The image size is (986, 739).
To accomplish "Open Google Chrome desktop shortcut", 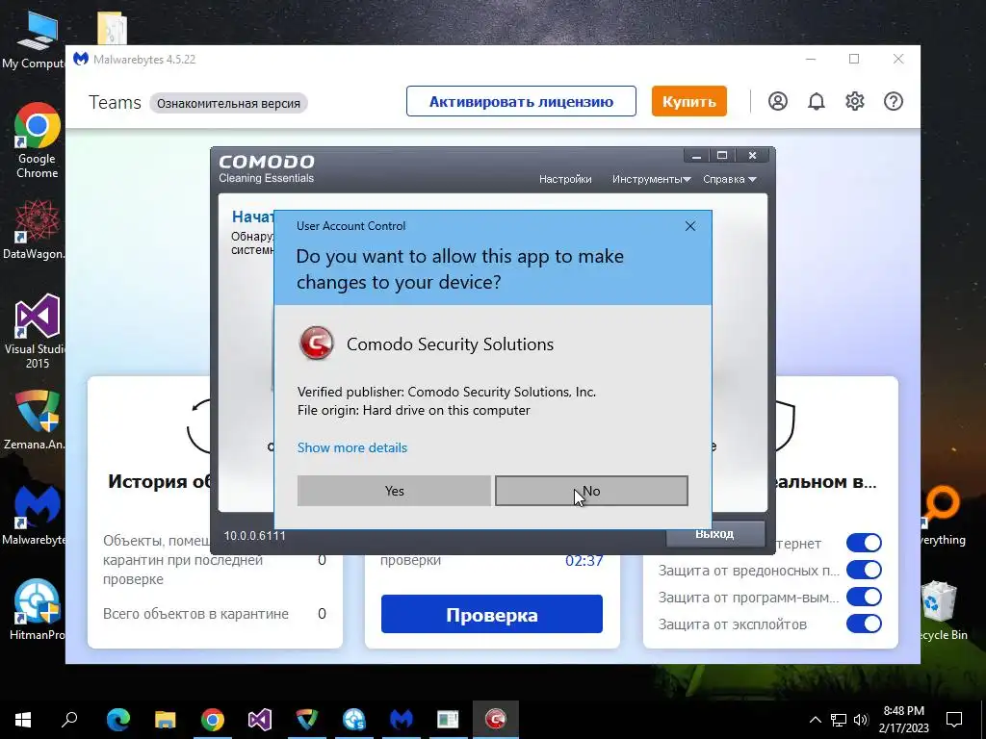I will [x=37, y=141].
